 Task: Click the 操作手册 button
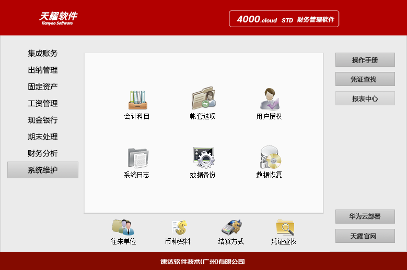coord(365,60)
